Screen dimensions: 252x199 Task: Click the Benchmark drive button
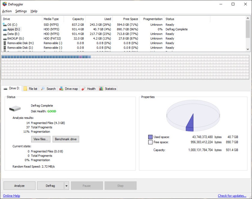click(66, 139)
